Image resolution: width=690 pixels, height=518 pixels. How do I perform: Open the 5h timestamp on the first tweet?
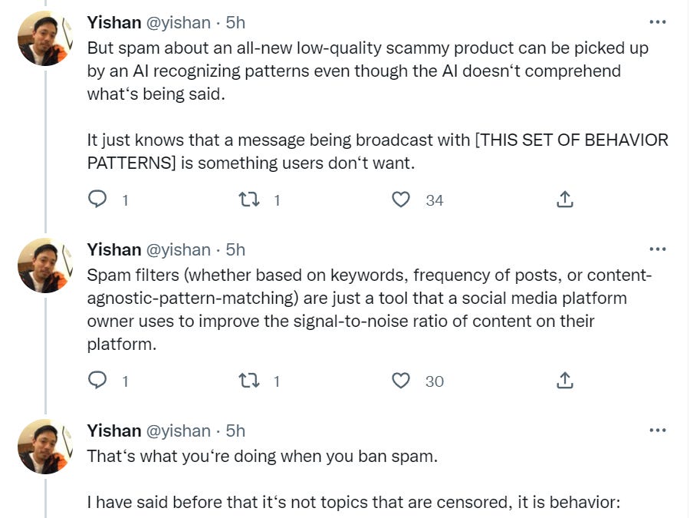pos(235,22)
